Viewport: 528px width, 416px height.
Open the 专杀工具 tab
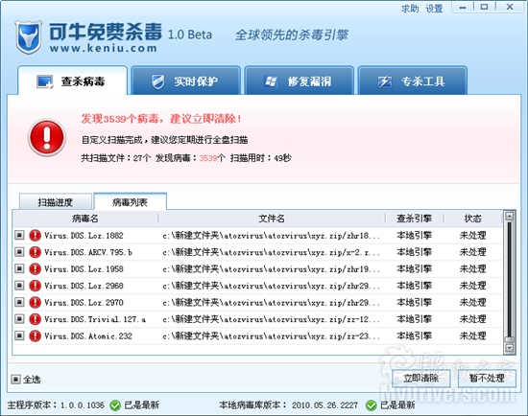click(x=412, y=81)
